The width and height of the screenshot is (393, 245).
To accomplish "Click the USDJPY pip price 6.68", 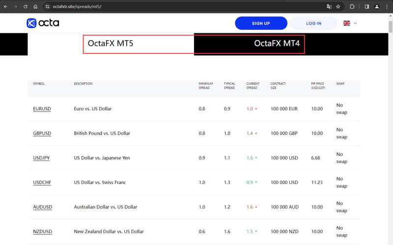I will coord(315,158).
